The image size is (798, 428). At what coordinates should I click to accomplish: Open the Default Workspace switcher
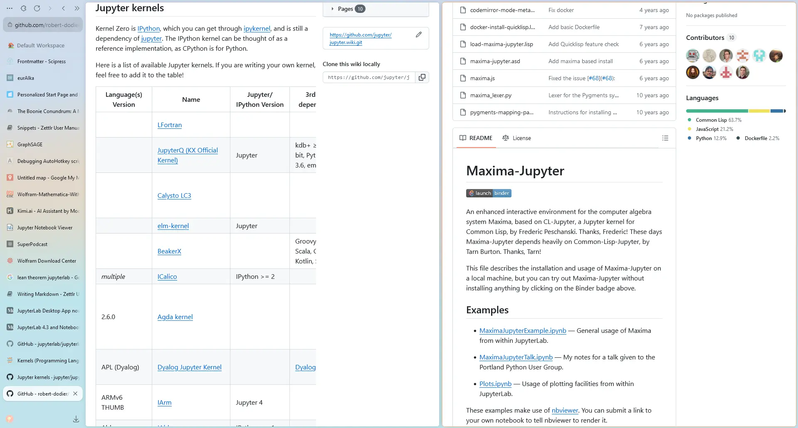(x=41, y=45)
